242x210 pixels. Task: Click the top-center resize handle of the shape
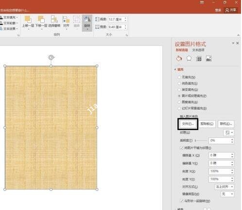pyautogui.click(x=51, y=66)
